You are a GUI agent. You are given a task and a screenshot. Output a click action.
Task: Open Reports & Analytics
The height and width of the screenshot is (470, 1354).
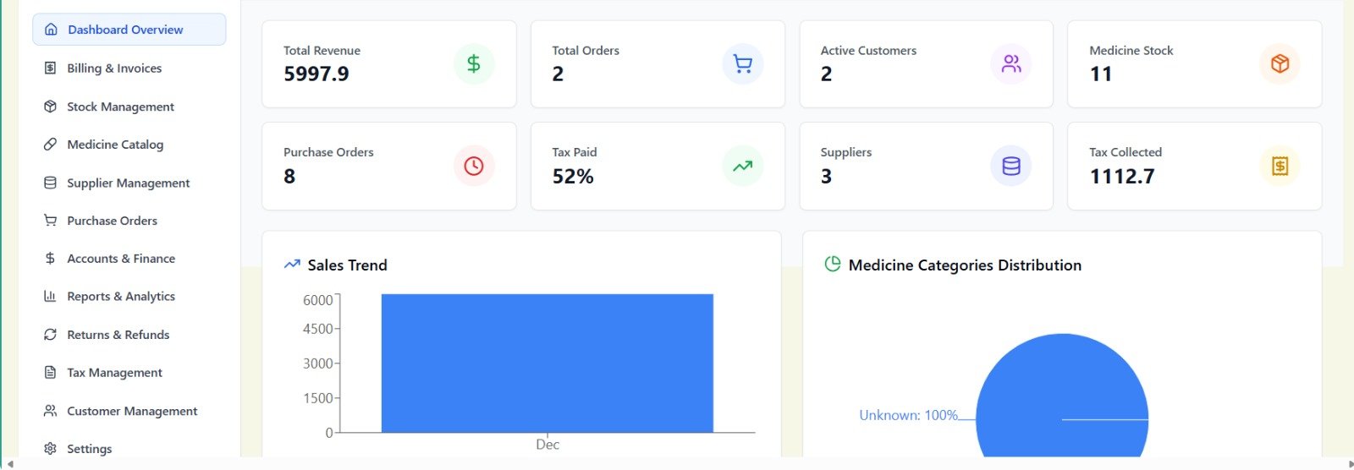121,297
